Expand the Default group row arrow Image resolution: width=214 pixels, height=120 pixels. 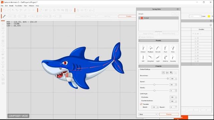139,18
